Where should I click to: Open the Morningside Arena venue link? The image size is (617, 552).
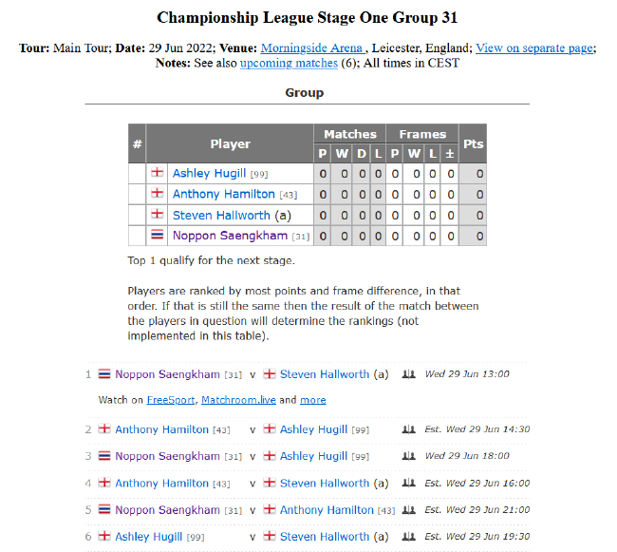coord(313,48)
